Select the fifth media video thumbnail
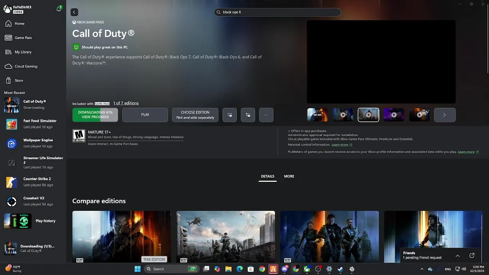The height and width of the screenshot is (275, 489). [x=419, y=115]
